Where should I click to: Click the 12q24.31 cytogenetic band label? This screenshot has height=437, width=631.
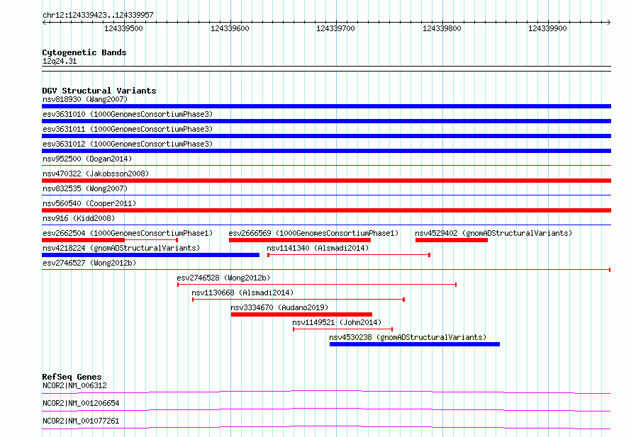60,61
